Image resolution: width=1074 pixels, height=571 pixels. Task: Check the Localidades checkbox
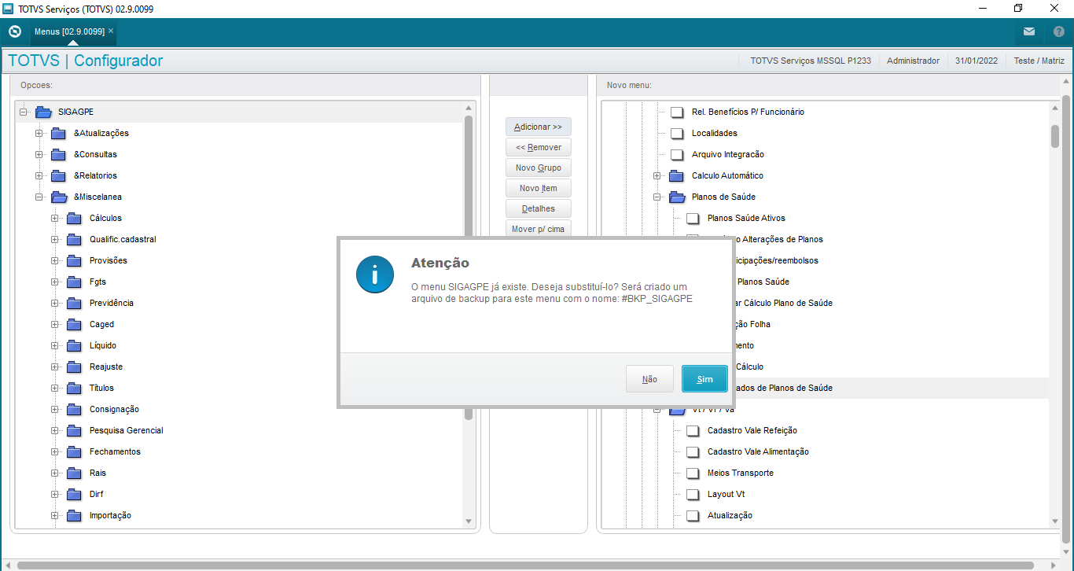(x=677, y=133)
